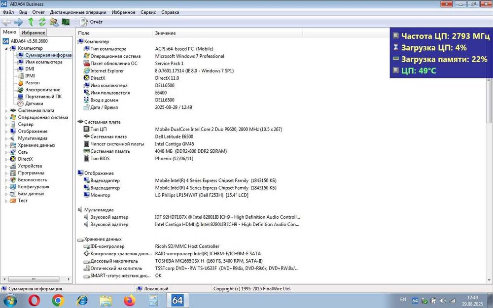Open the Датчики sensors item
Viewport: 493px width, 308px height.
click(x=30, y=103)
